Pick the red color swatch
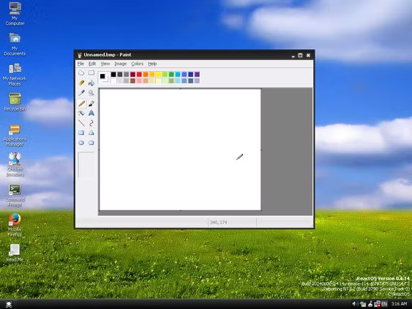The height and width of the screenshot is (309, 412). [x=139, y=75]
